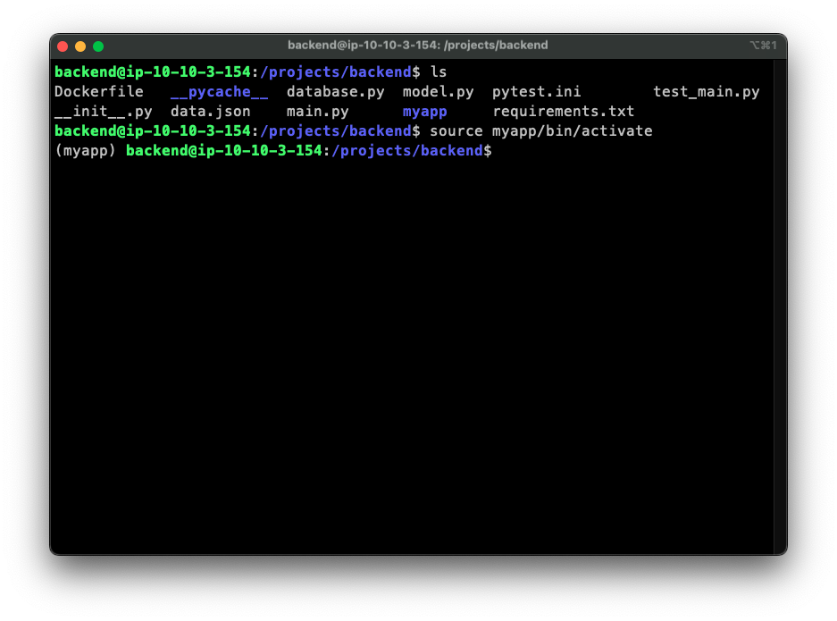This screenshot has height=621, width=837.
Task: Click the blue myapp directory name
Action: 424,112
